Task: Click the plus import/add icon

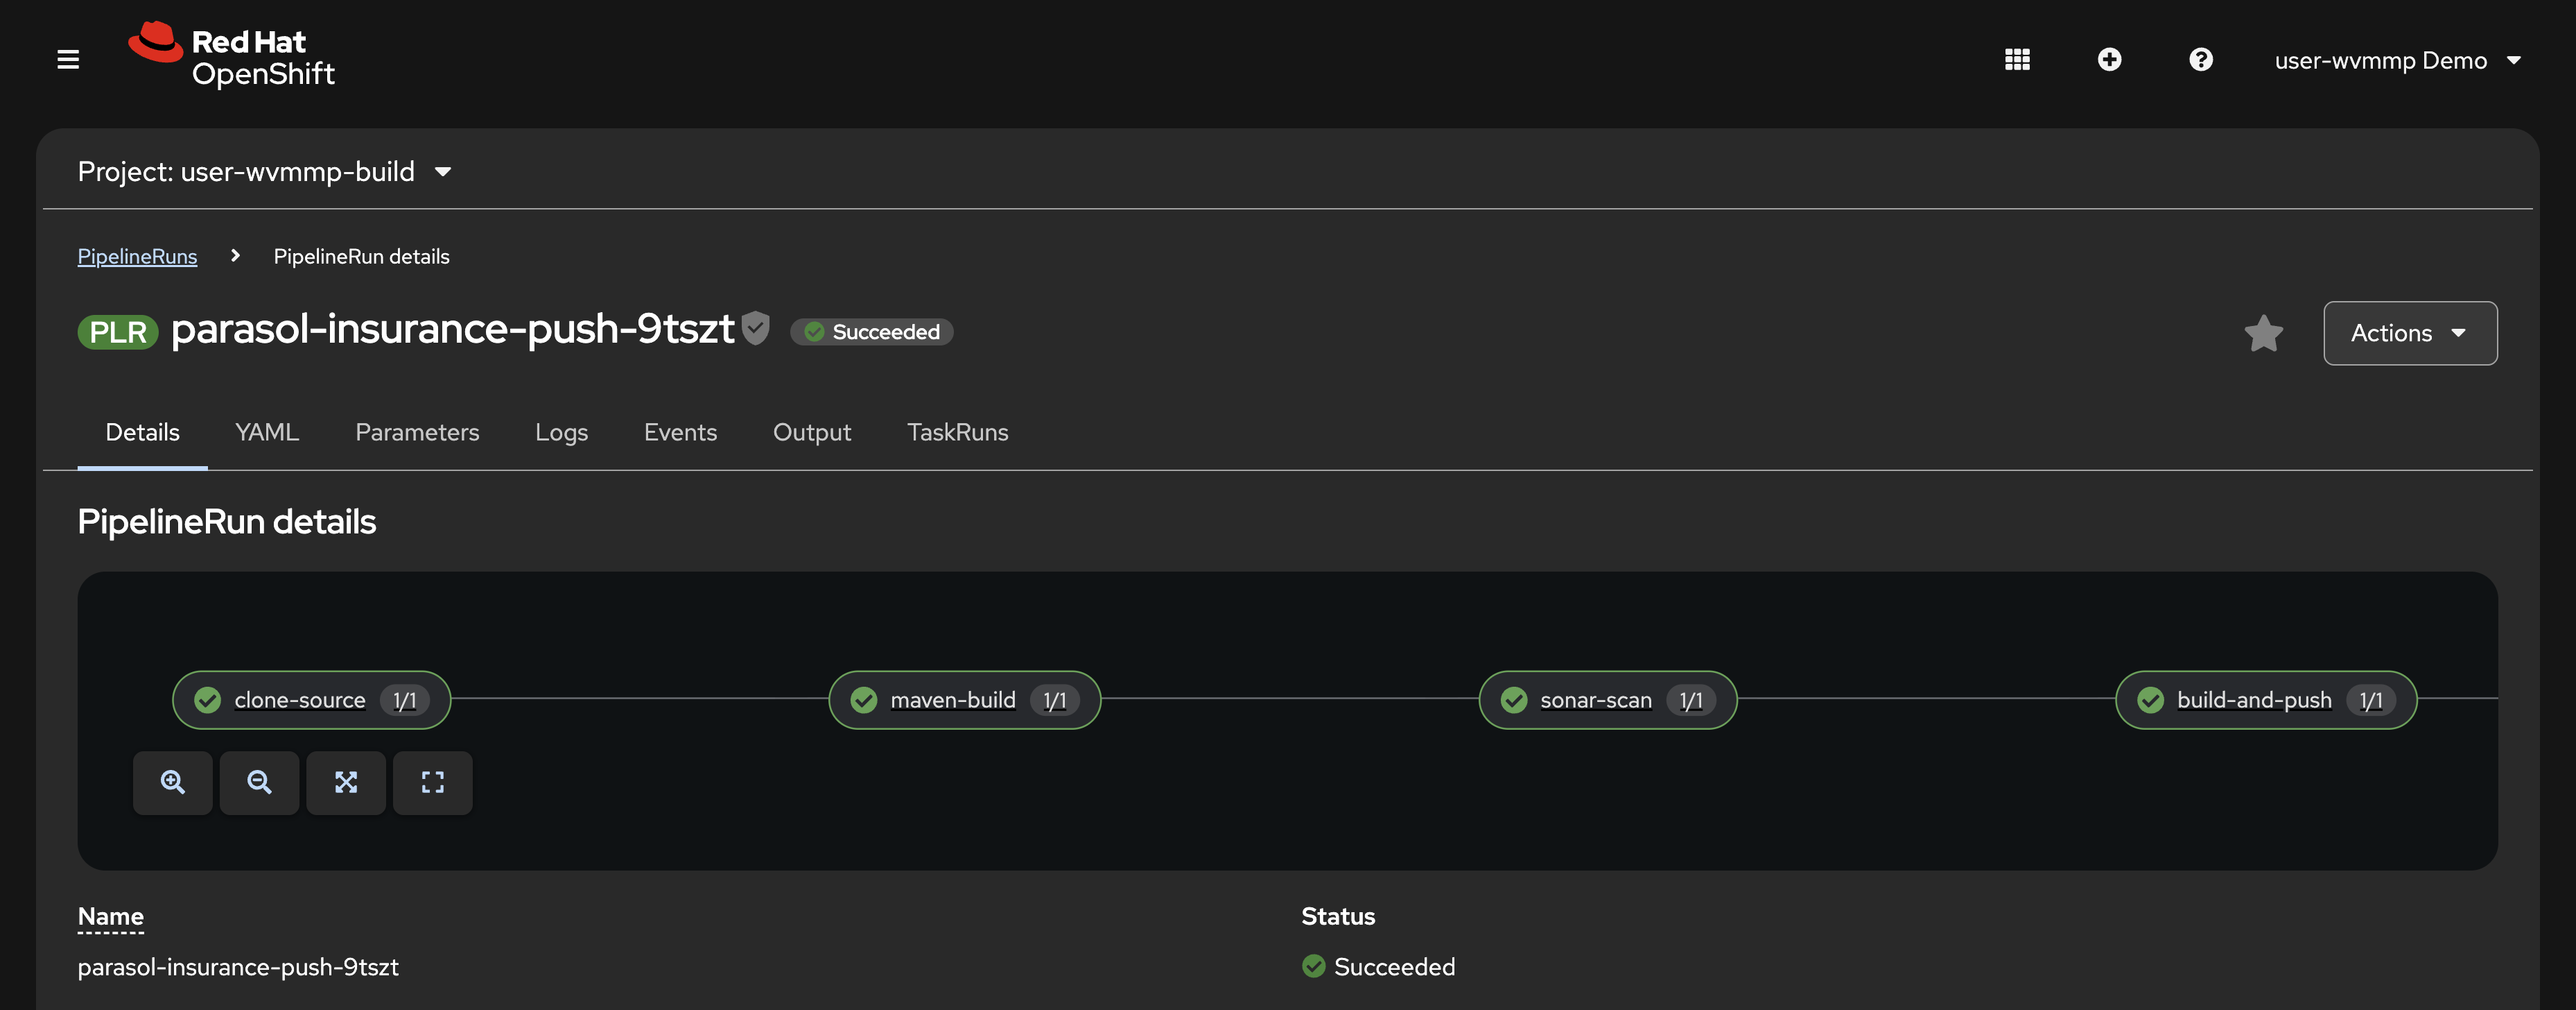Action: [x=2109, y=60]
